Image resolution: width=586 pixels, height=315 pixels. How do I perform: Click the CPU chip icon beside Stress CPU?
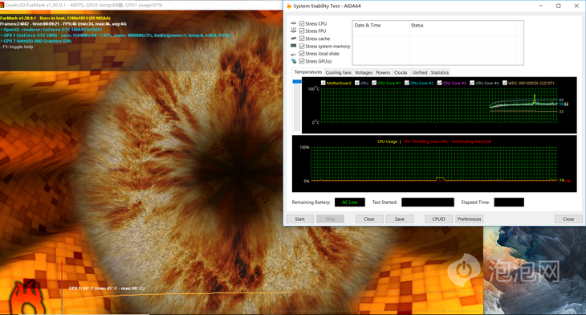(x=293, y=23)
